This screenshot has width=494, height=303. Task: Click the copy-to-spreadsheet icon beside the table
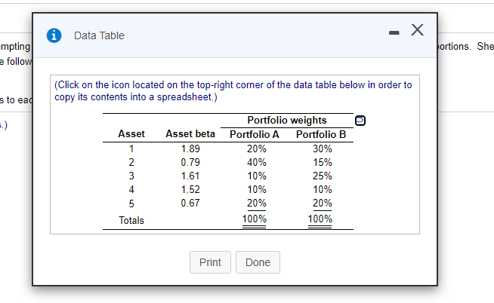[360, 121]
